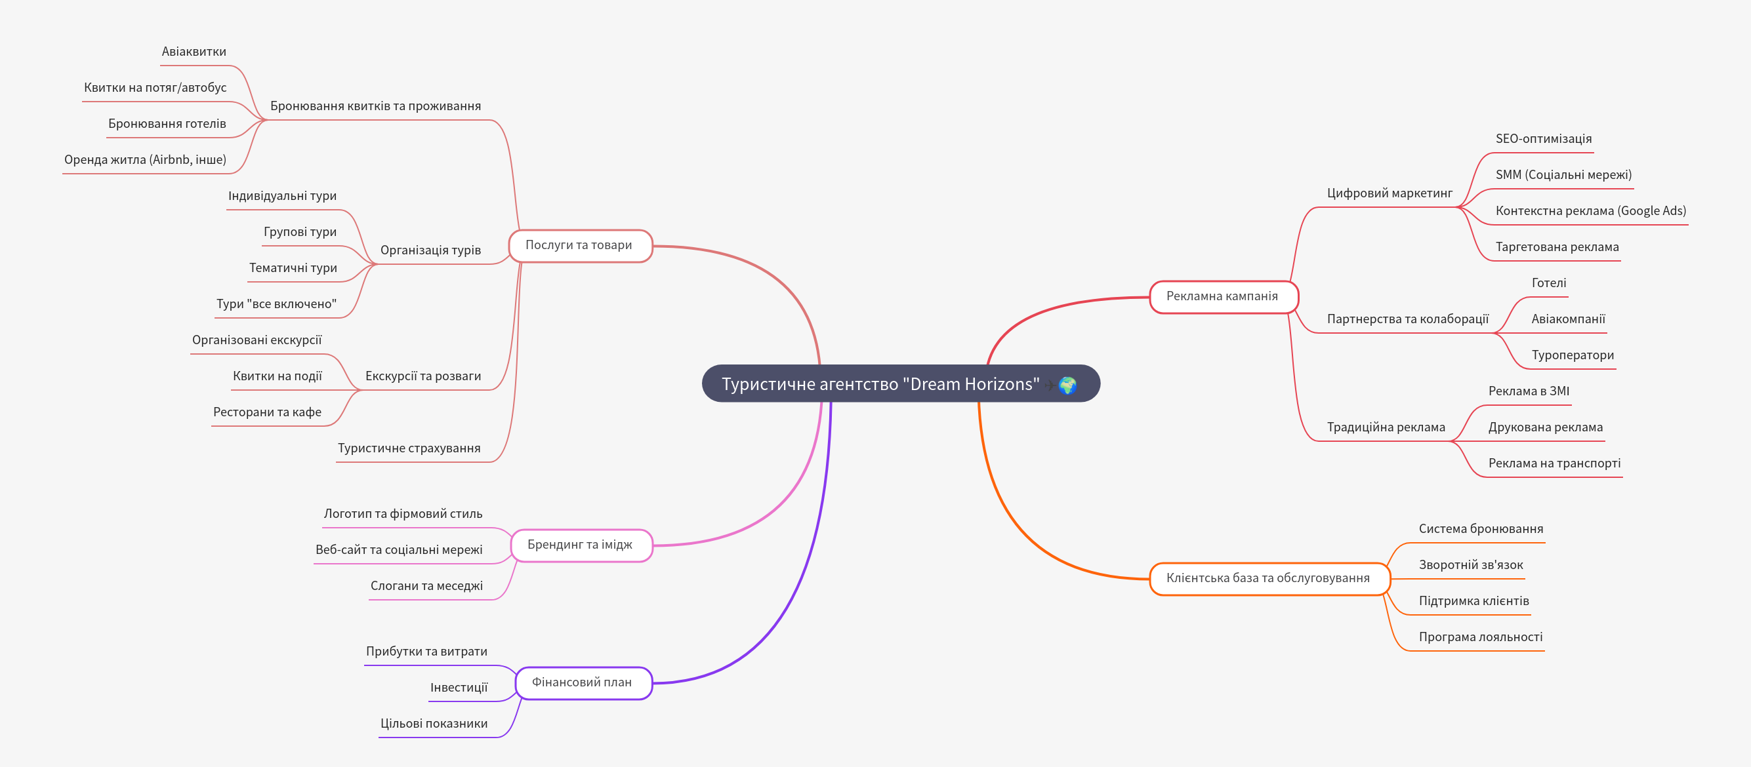Select the 'Традиційна реклама' subtopic
1751x767 pixels.
point(1386,427)
